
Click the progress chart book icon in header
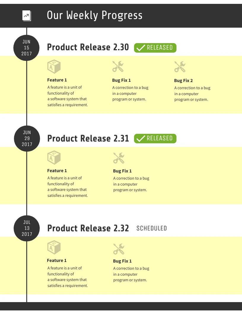(27, 16)
